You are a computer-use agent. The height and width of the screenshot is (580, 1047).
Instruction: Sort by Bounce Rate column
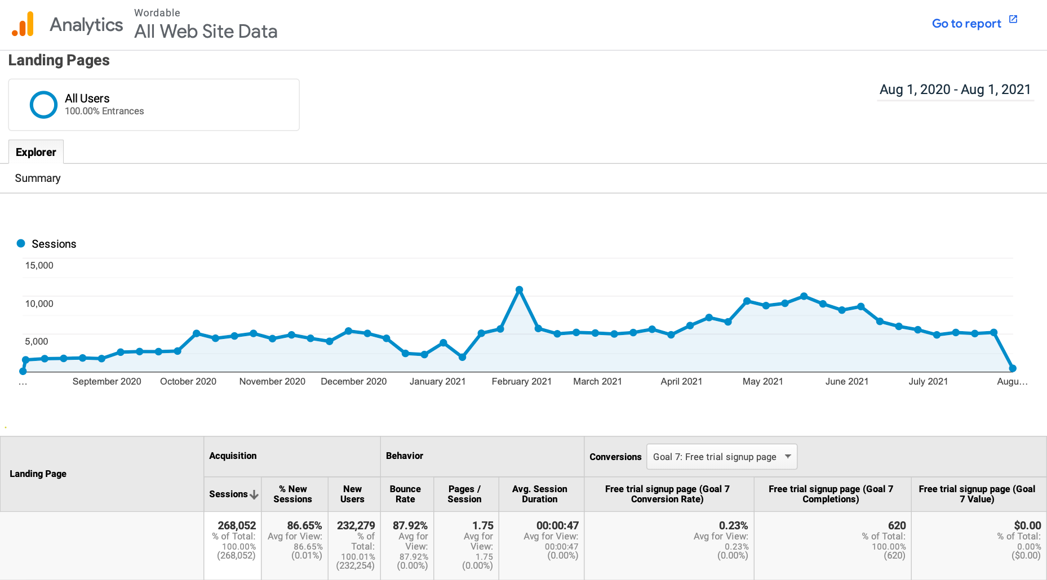coord(405,494)
